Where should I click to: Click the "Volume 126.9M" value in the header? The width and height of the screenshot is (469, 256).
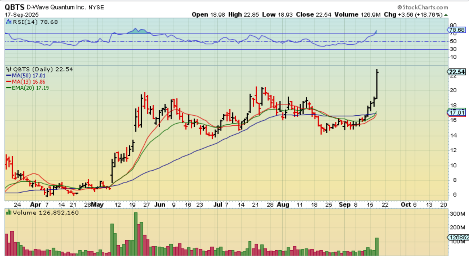(357, 15)
